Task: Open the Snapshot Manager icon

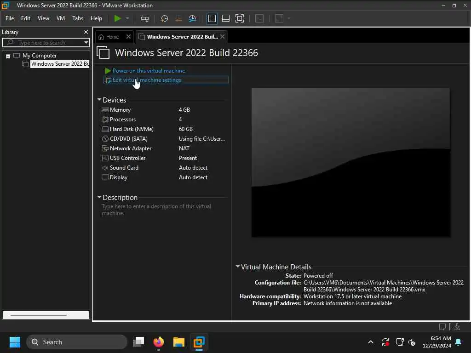Action: 192,18
